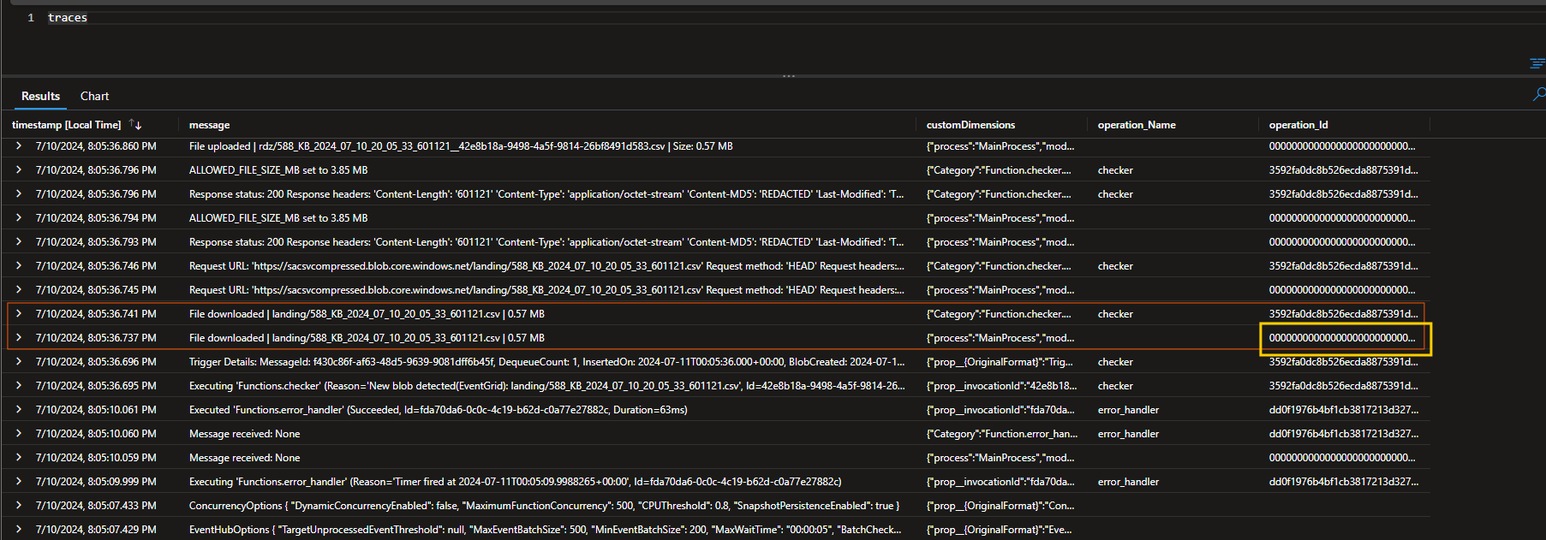Click the operation_Id column header
Screen dimensions: 1546x540
tap(1298, 125)
